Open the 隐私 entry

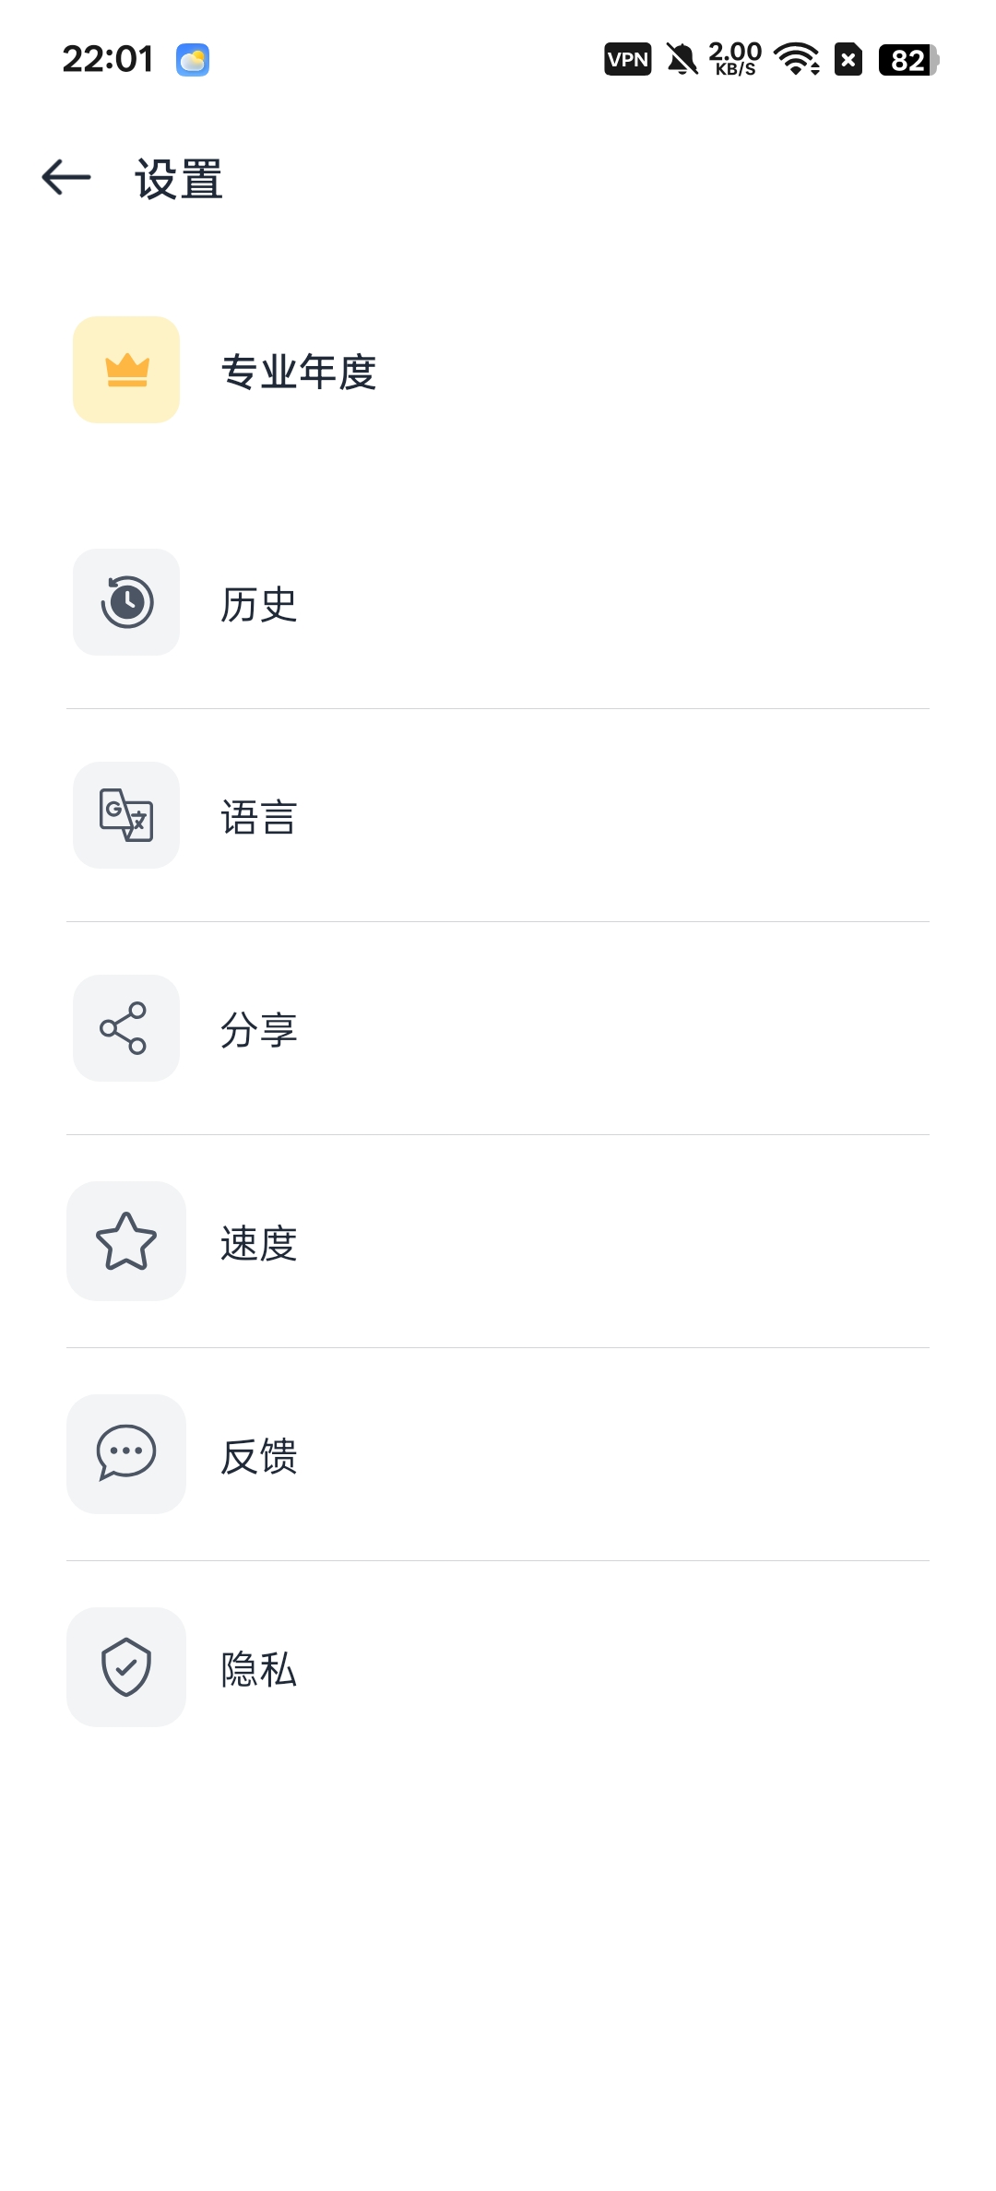(498, 1667)
